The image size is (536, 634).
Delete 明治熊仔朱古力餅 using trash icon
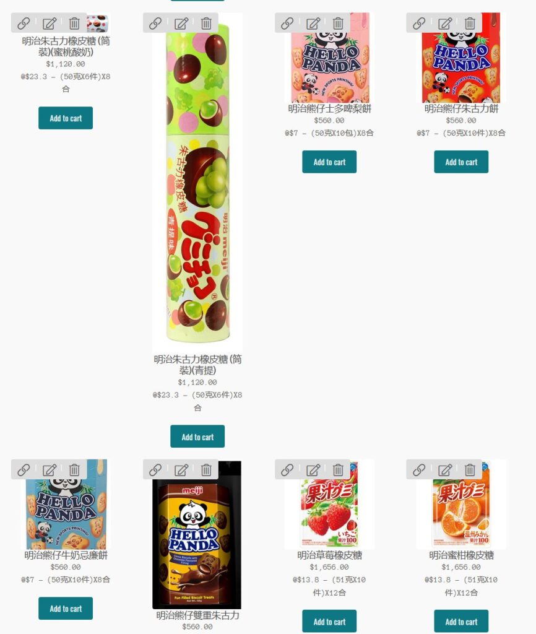[470, 24]
